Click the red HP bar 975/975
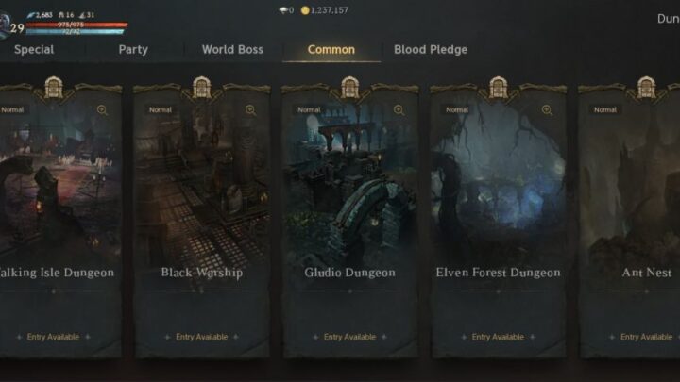 (76, 25)
